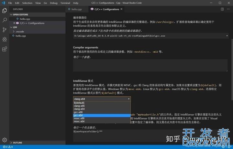Screen dimensions: 233x149
Task: Click the split editor icon
Action: click(x=222, y=9)
